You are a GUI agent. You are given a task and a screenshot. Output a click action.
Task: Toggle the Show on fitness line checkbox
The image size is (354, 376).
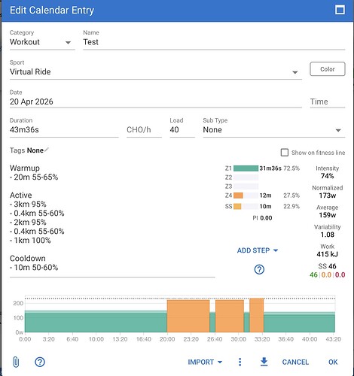pyautogui.click(x=284, y=153)
